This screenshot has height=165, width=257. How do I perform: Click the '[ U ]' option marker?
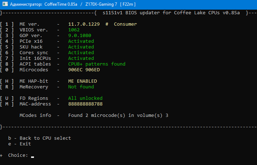pos(7,98)
